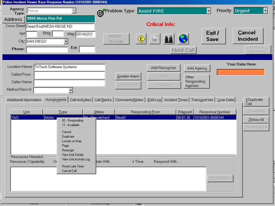Click the Add Resources button
The height and width of the screenshot is (206, 275).
[164, 68]
